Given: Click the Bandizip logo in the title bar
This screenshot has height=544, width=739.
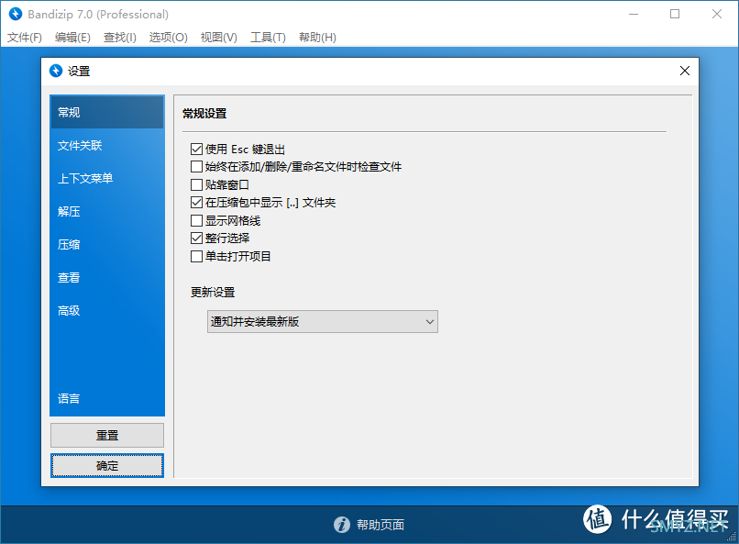Looking at the screenshot, I should [x=16, y=14].
